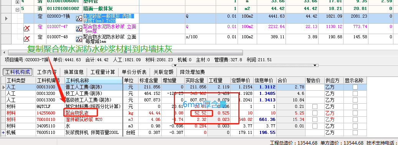
Task: Click the 信息单价 column header
Action: tap(265, 81)
